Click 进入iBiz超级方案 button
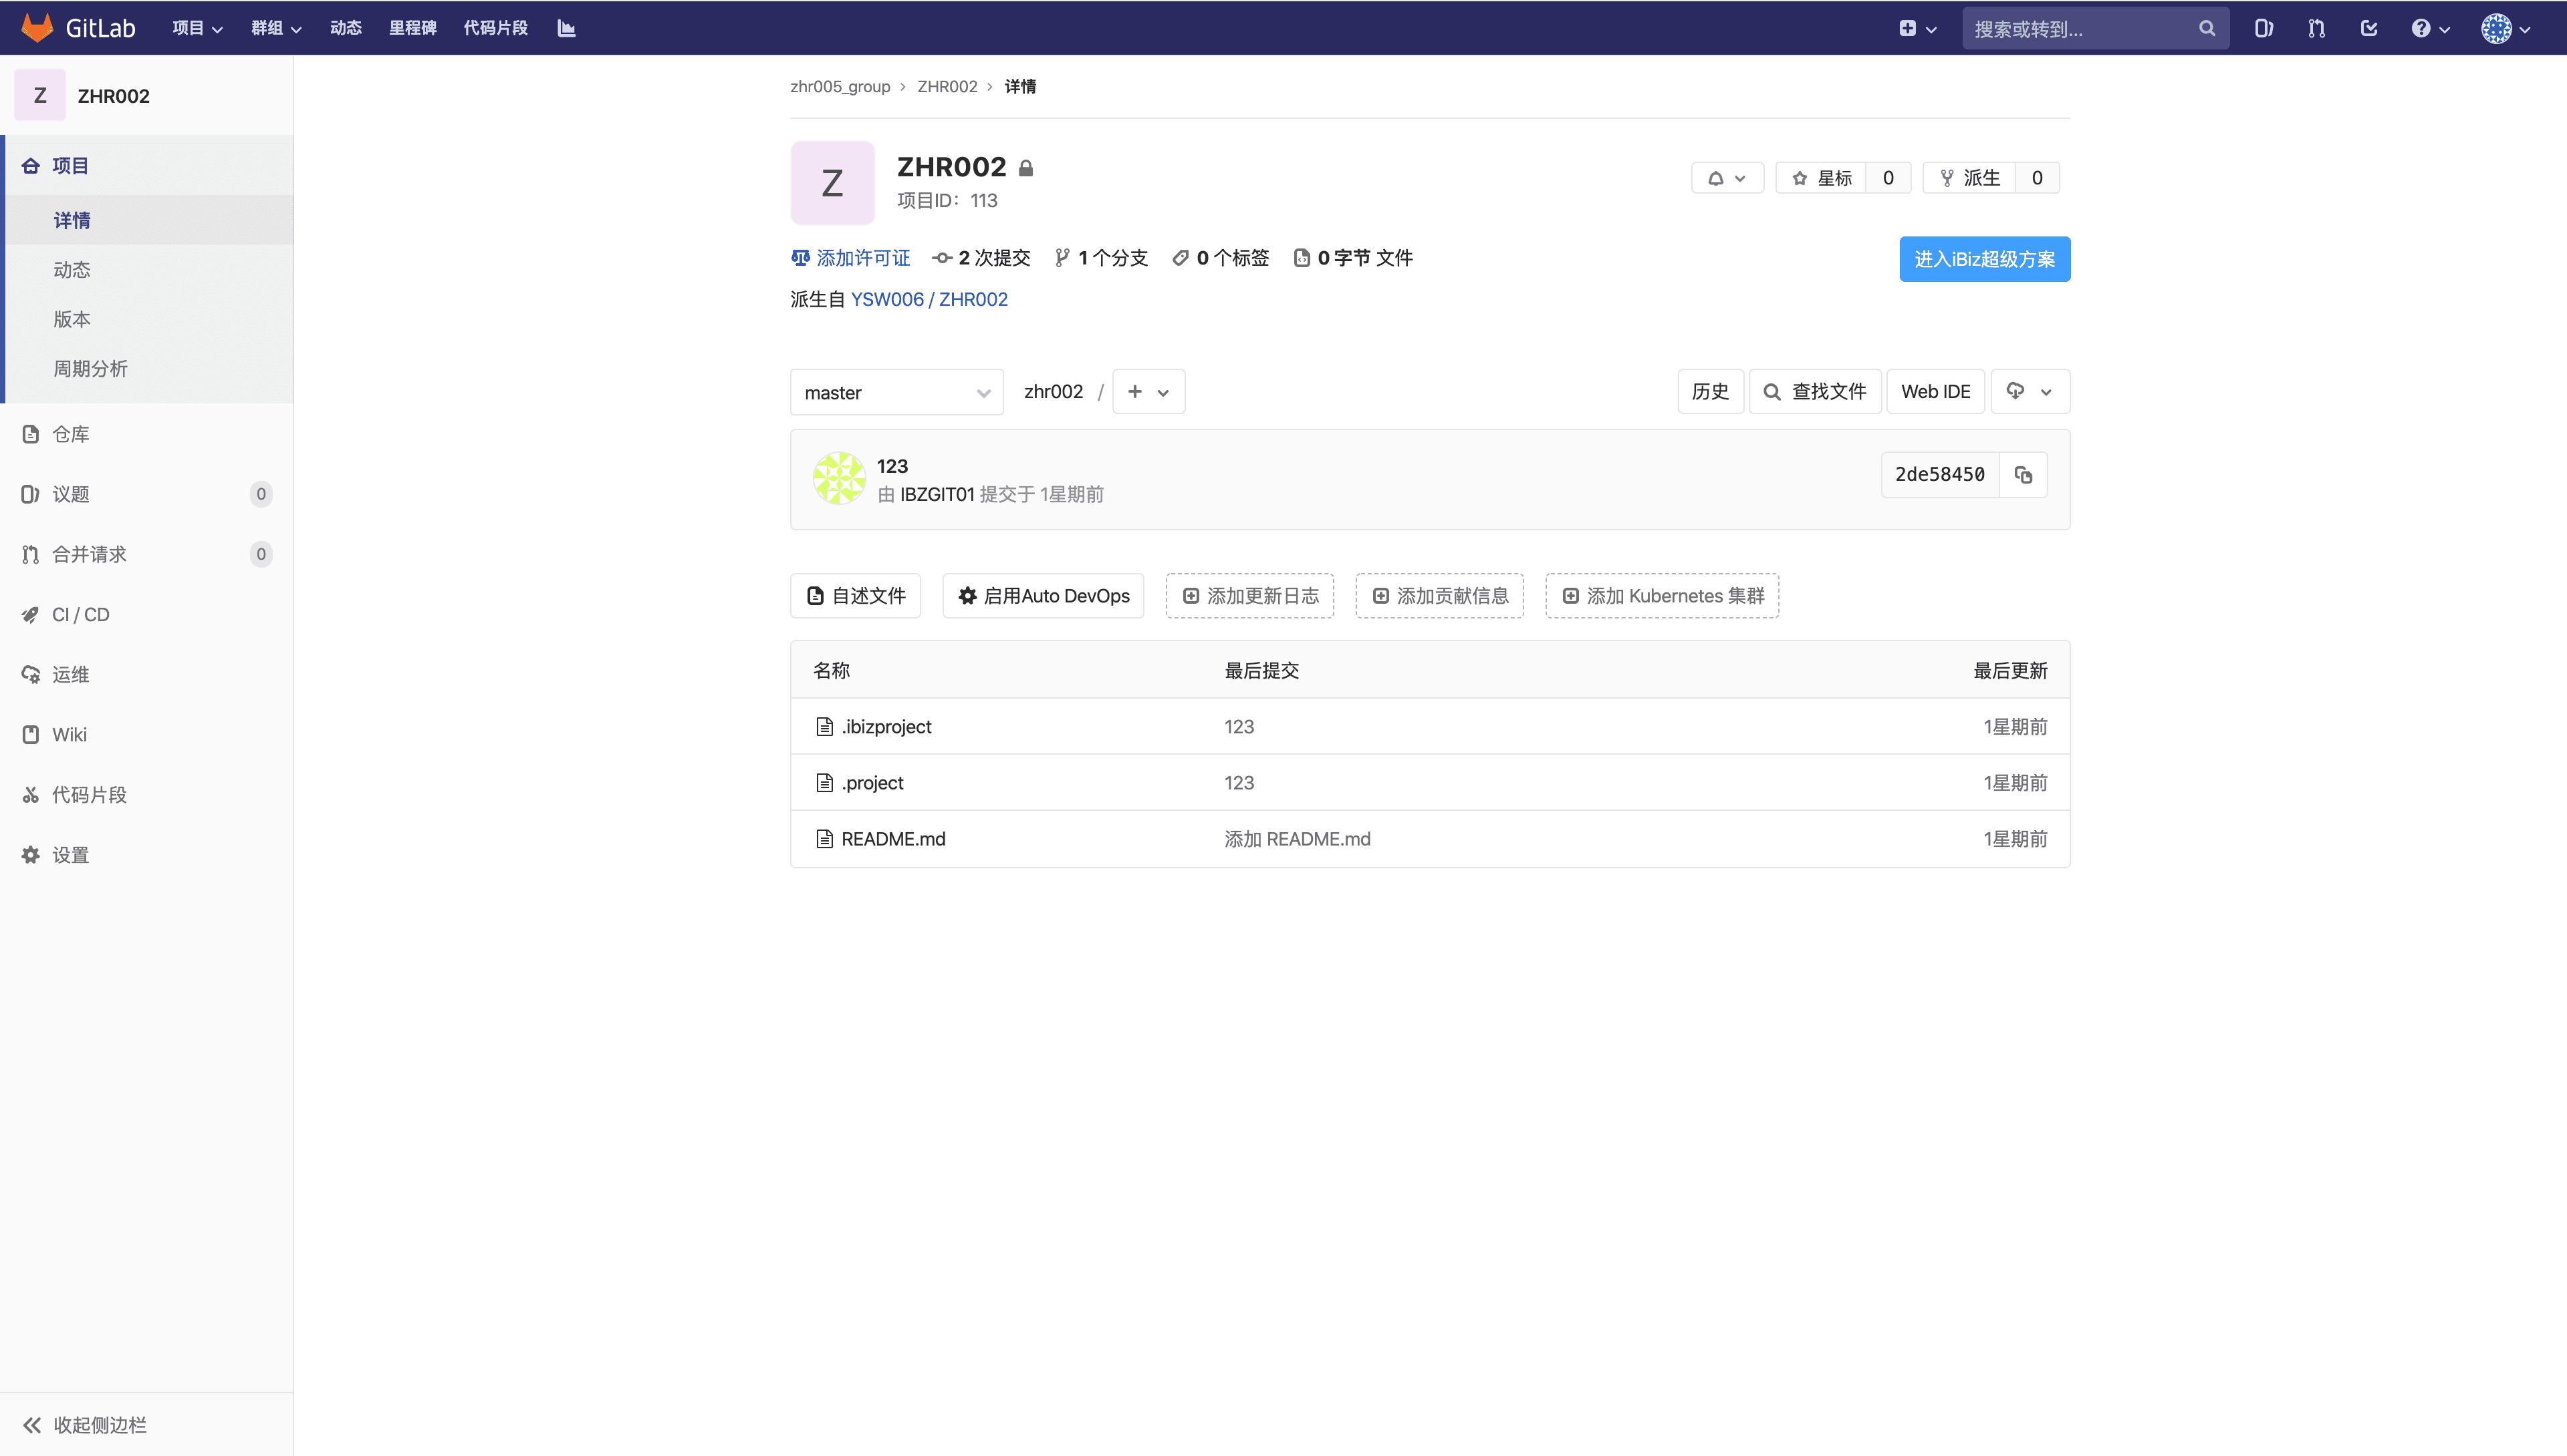 (x=1985, y=259)
